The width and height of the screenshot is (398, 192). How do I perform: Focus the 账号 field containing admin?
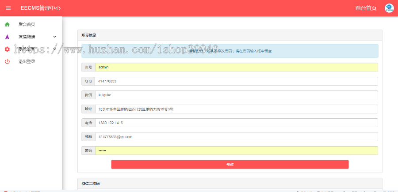[237, 67]
